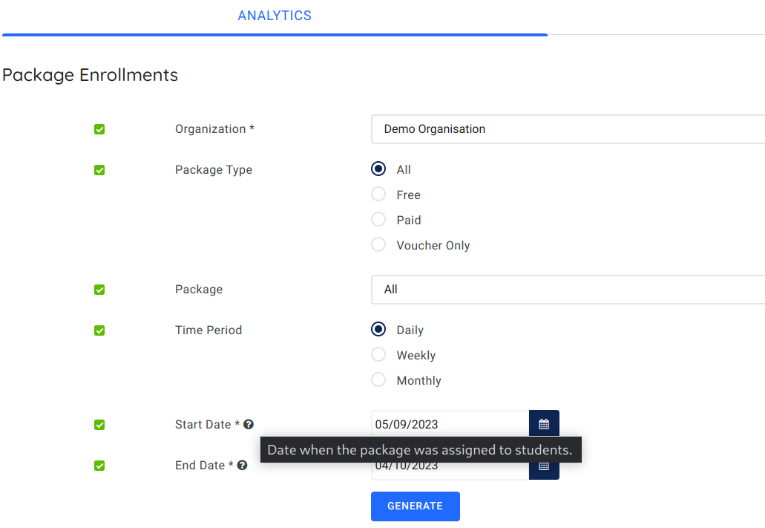Uncheck the Package Type filter checkbox
Viewport: 765px width, 528px height.
pos(99,169)
